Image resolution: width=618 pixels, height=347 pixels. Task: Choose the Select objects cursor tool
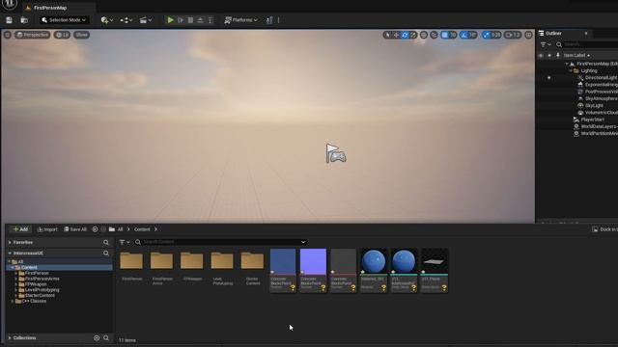click(387, 35)
